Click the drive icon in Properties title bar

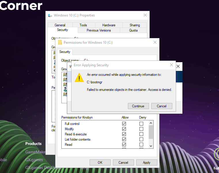click(x=50, y=15)
